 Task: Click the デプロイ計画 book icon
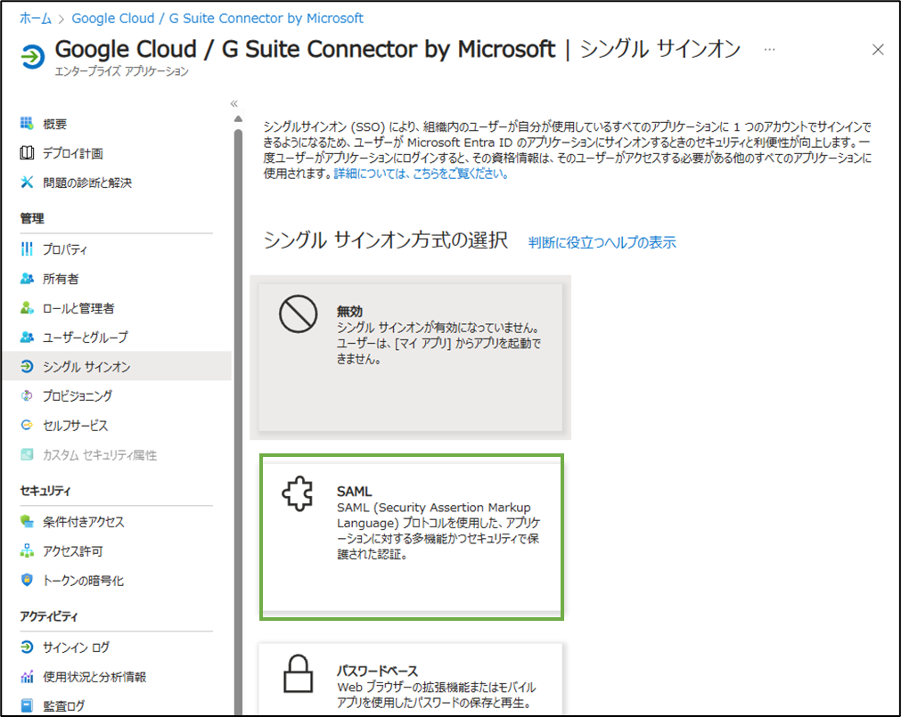point(27,152)
